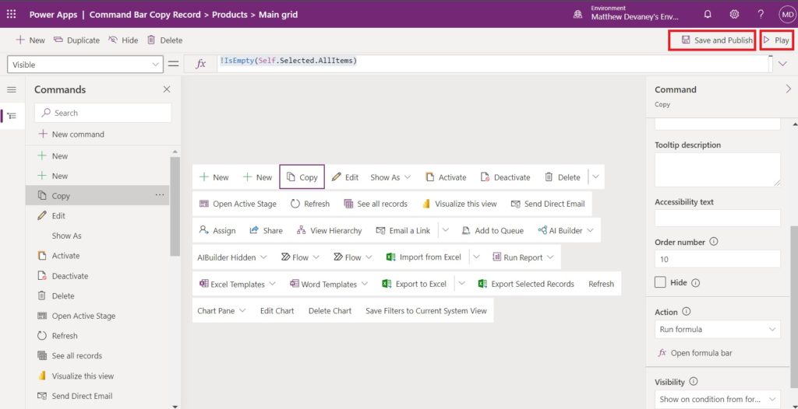The height and width of the screenshot is (409, 798).
Task: Open the Copy command ellipsis menu
Action: click(x=160, y=195)
